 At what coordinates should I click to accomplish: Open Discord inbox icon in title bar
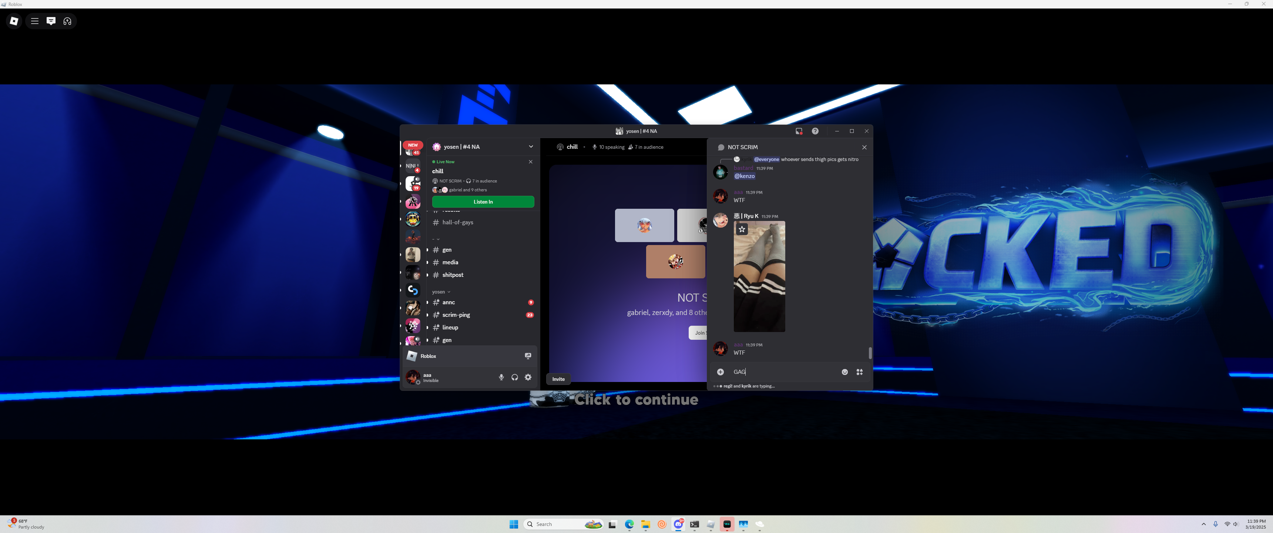pos(799,131)
